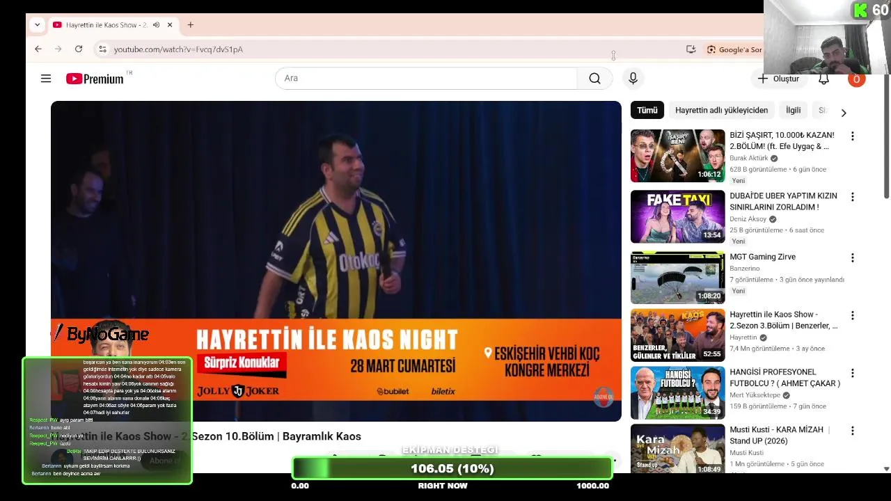Image resolution: width=891 pixels, height=501 pixels.
Task: Open options for Musti Kusti video
Action: tap(852, 431)
